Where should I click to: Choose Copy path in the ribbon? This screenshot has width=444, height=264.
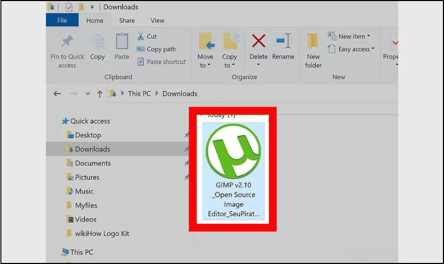156,49
